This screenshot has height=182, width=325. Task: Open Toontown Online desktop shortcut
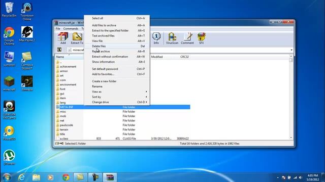[x=27, y=12]
